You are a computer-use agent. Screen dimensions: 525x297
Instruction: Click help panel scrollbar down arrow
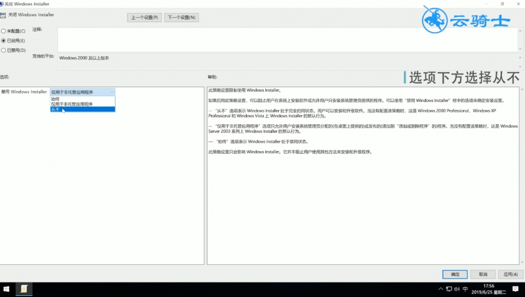tap(522, 262)
